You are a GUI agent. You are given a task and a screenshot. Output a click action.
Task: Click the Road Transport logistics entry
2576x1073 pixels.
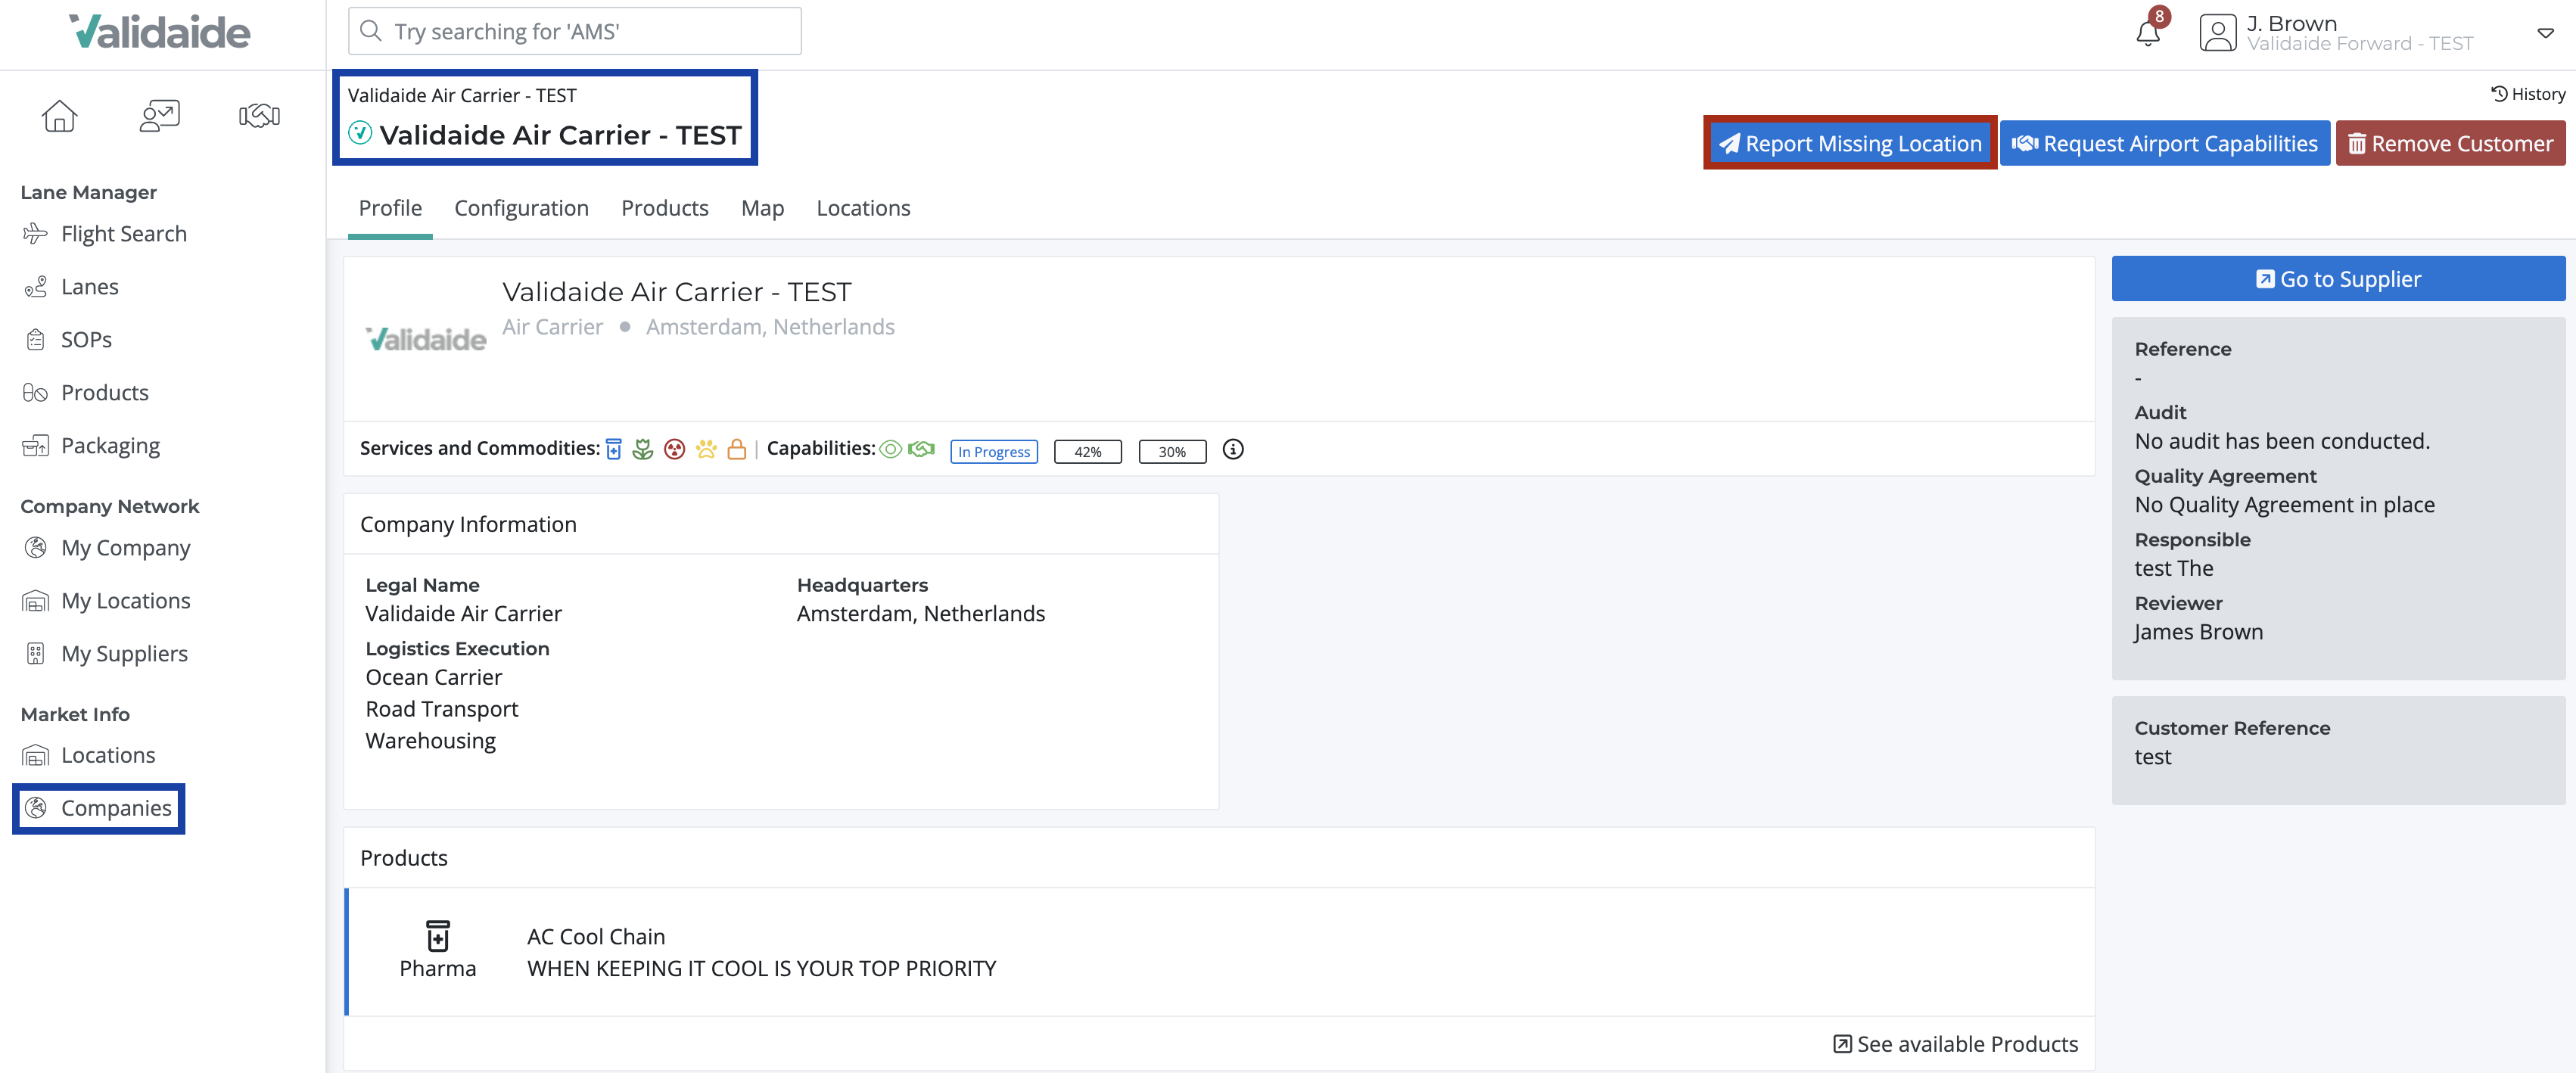[x=442, y=708]
